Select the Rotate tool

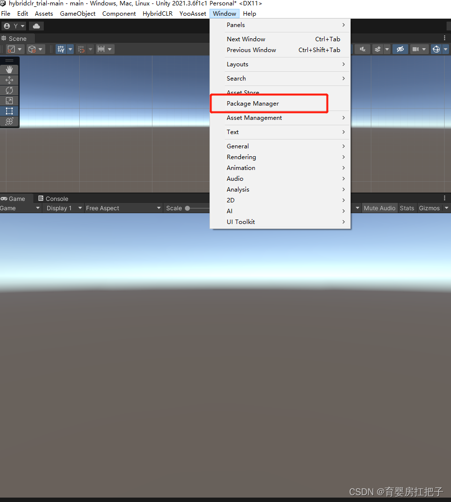(9, 90)
